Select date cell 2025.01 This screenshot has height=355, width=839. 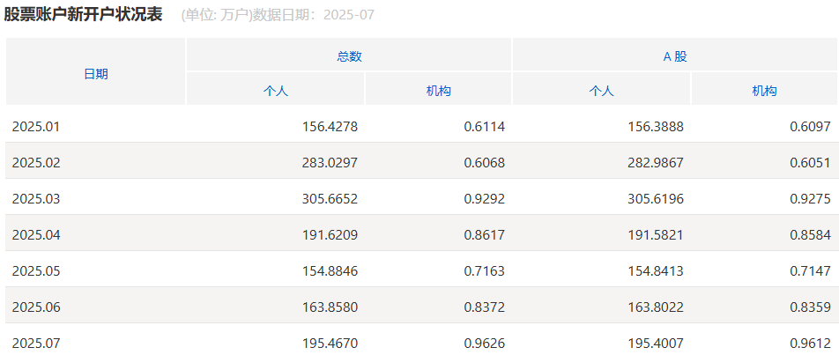click(36, 127)
